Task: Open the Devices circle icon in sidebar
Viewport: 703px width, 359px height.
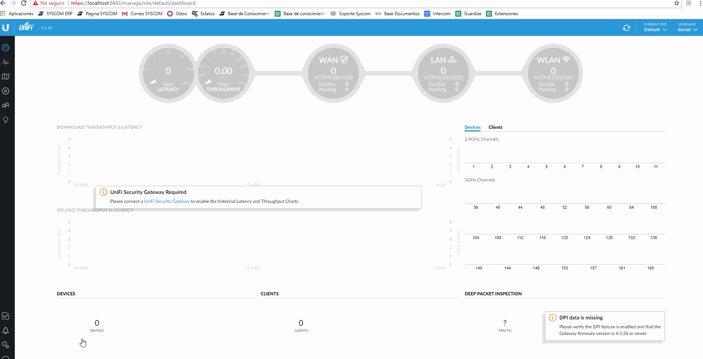Action: click(x=6, y=91)
